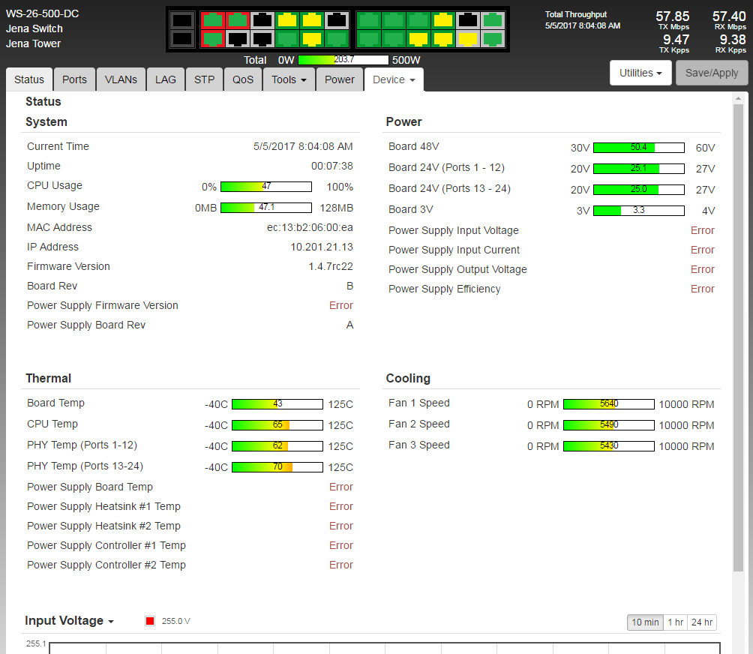753x654 pixels.
Task: Open the Input Voltage graph selector
Action: (x=70, y=621)
